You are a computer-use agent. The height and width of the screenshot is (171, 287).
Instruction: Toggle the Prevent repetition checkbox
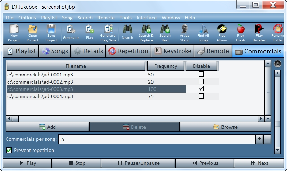click(9, 150)
